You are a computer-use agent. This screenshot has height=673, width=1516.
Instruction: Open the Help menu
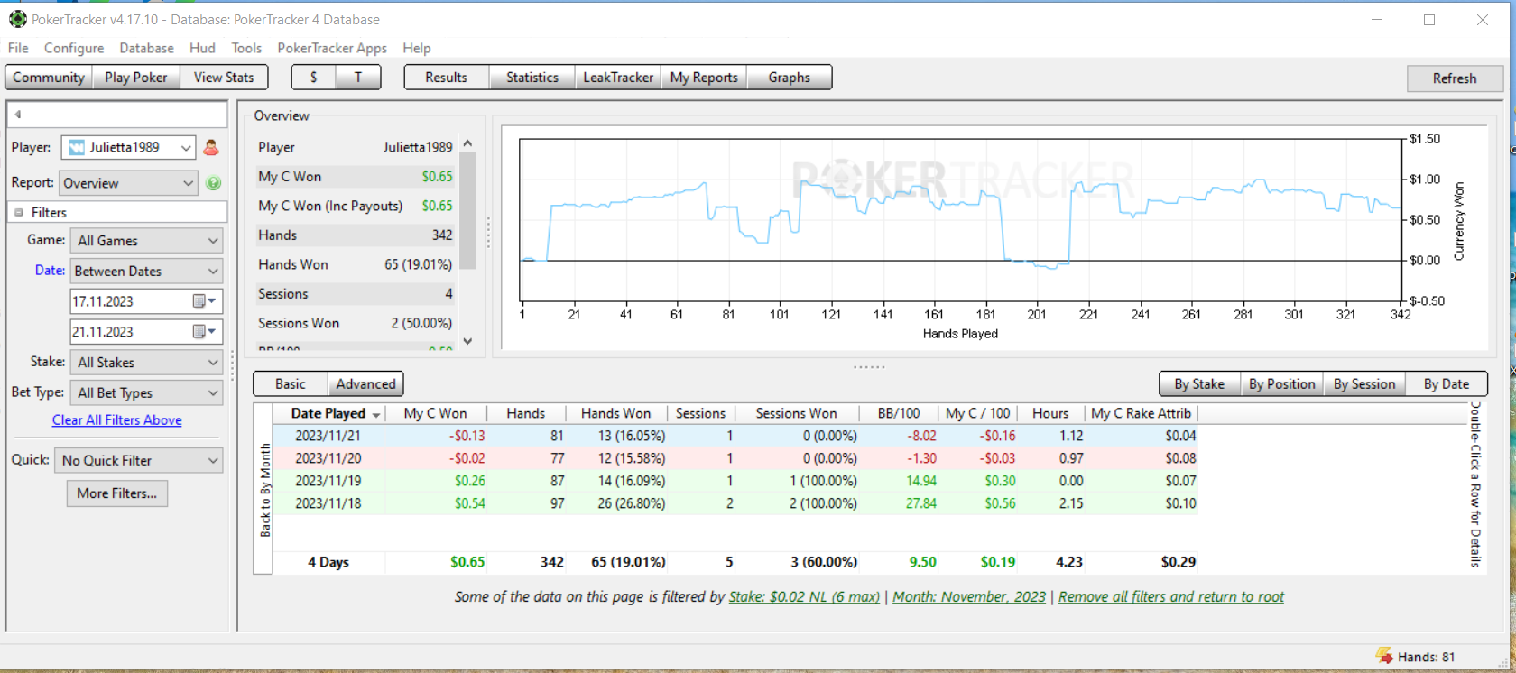tap(417, 48)
